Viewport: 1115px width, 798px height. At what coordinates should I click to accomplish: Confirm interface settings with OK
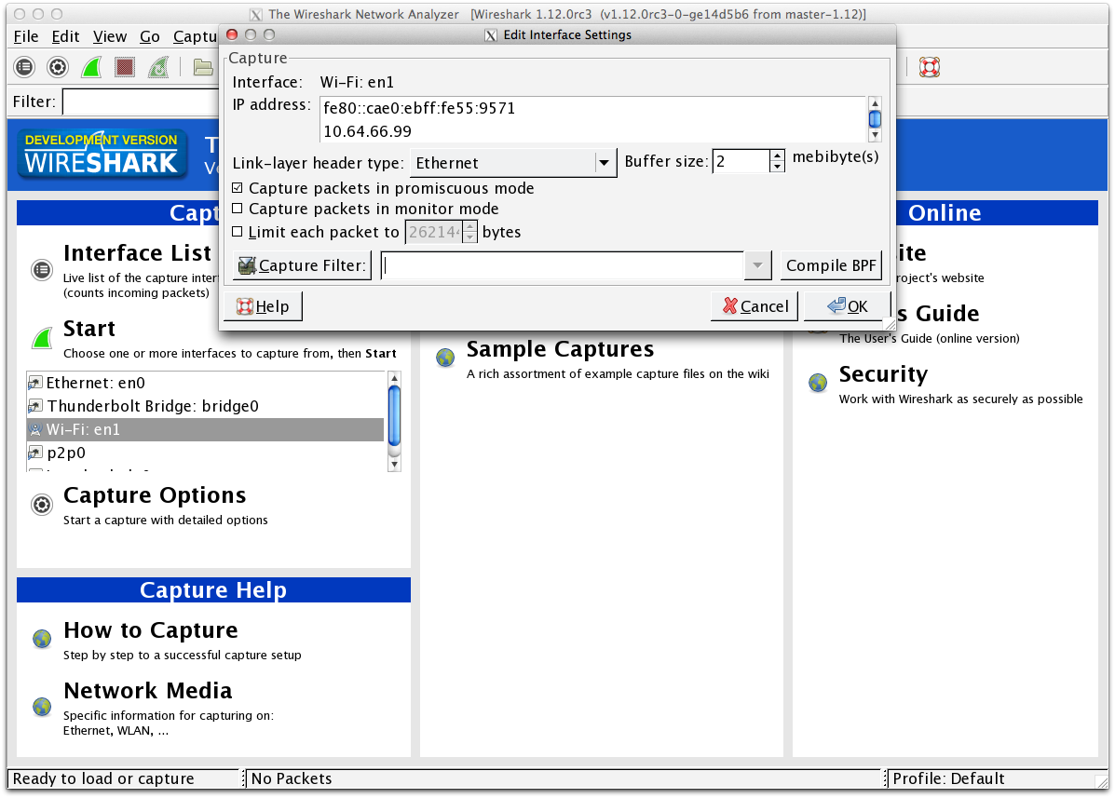847,306
